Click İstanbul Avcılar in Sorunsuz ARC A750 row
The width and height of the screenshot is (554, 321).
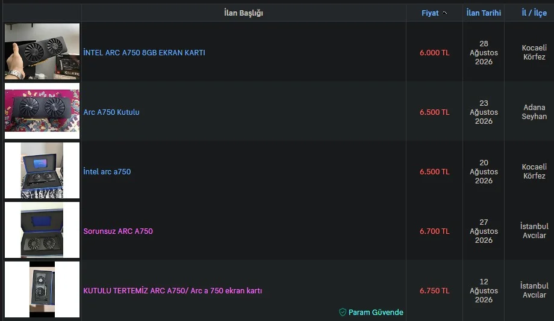534,231
